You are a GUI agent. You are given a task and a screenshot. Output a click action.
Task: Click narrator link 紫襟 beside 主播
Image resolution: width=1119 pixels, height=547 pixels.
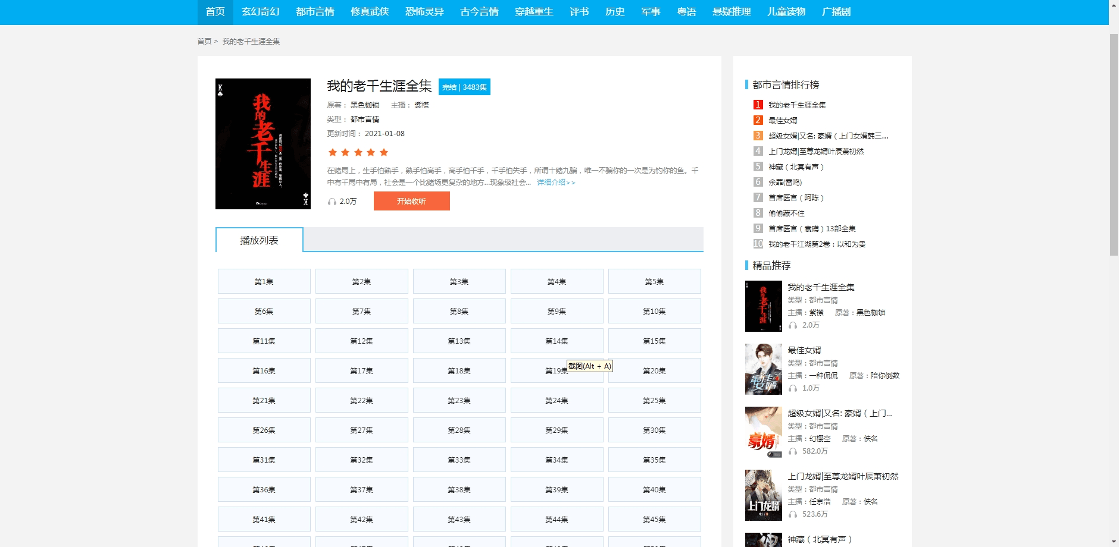pyautogui.click(x=421, y=105)
